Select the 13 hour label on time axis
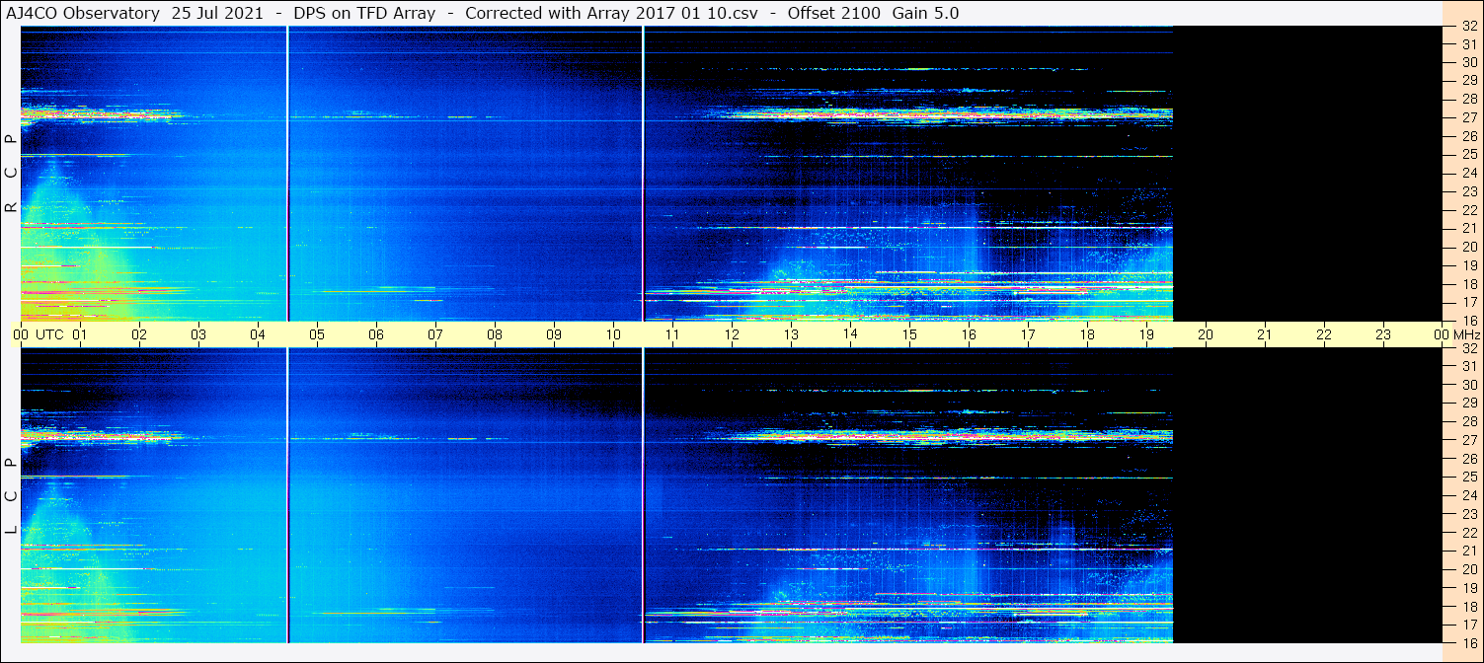Viewport: 1484px width, 663px height. click(791, 334)
